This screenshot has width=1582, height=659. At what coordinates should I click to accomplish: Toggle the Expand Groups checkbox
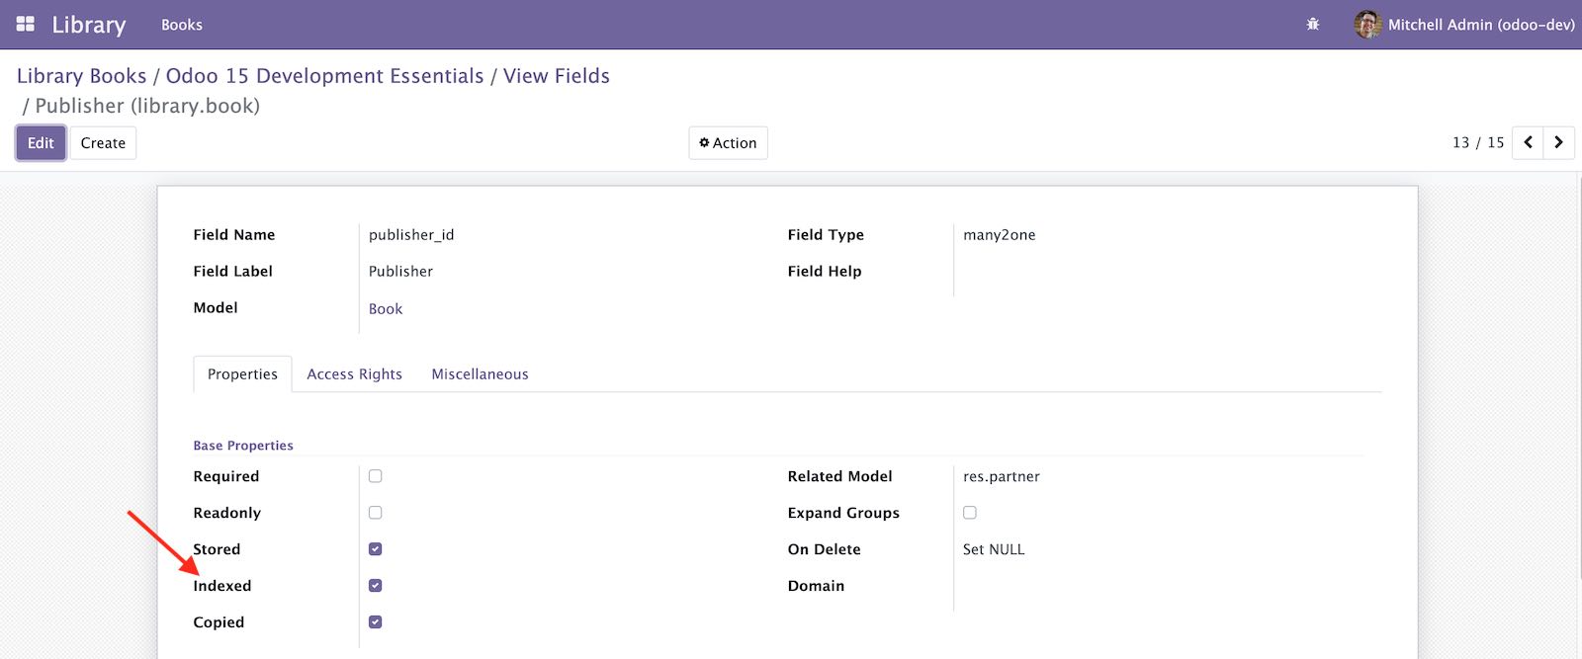(x=970, y=513)
